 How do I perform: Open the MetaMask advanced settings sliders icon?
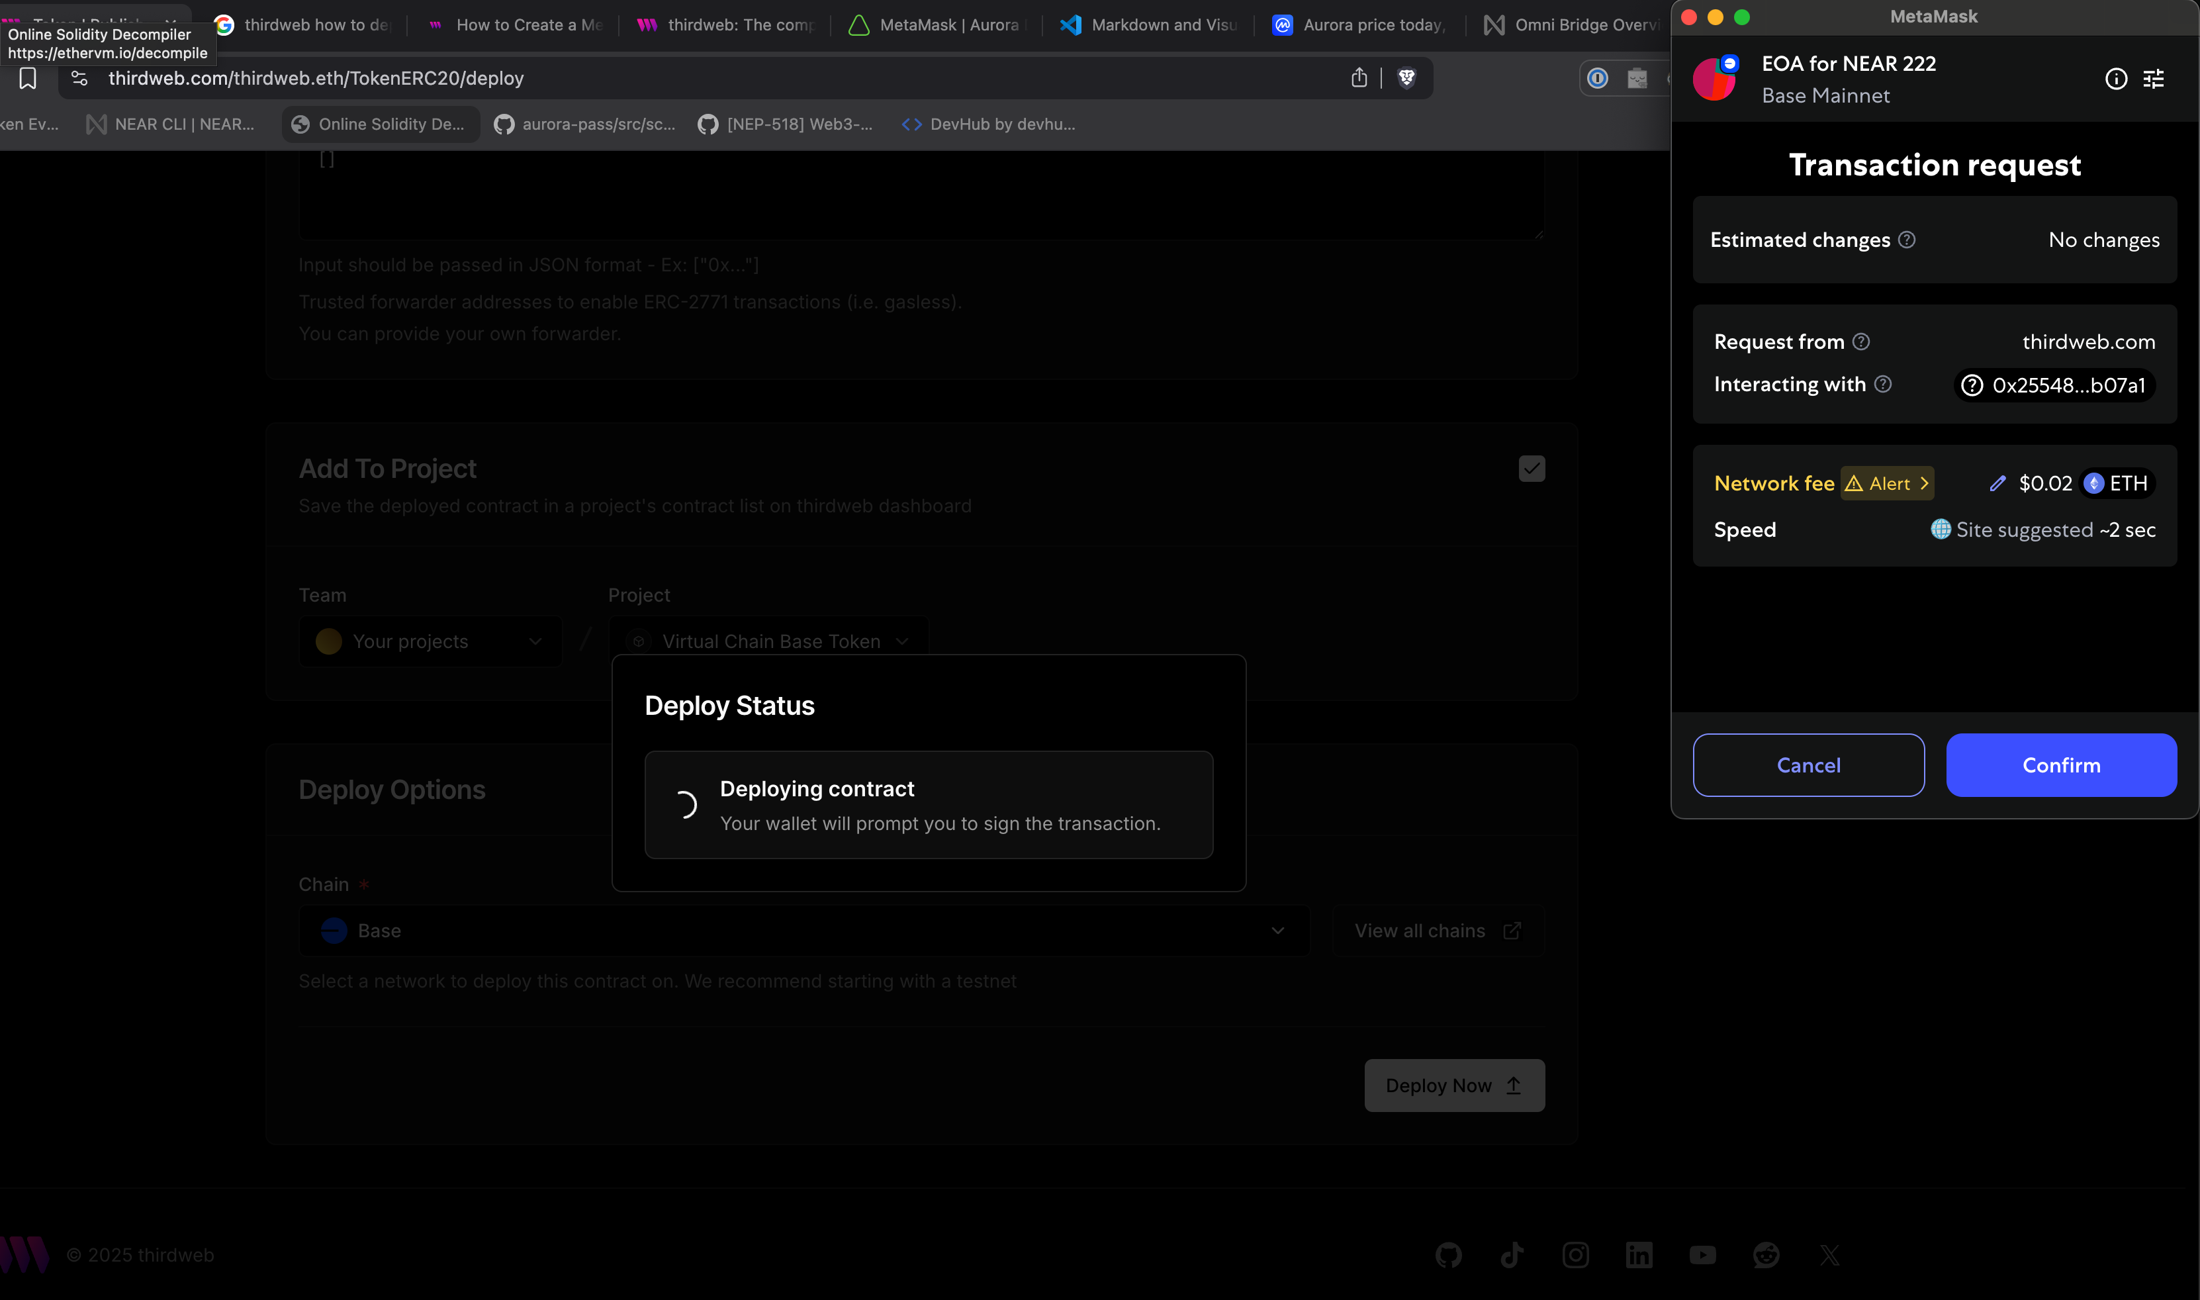[2154, 78]
